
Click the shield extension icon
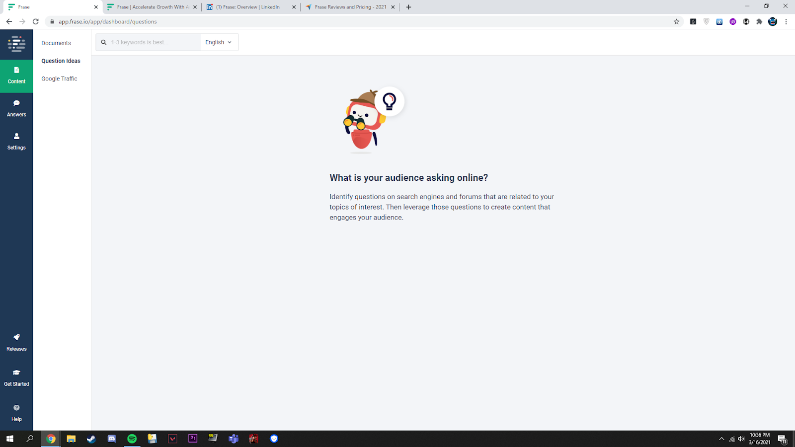tap(707, 21)
